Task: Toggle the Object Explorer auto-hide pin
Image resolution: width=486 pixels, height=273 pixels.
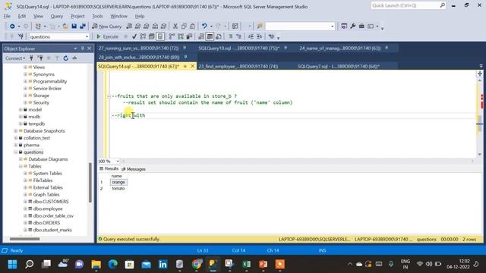Action: click(x=82, y=49)
